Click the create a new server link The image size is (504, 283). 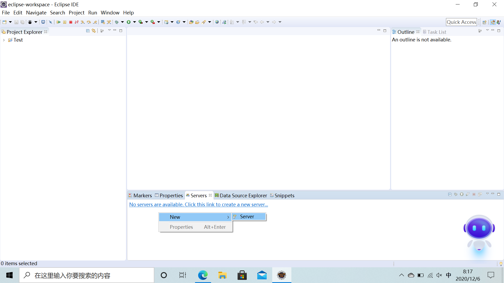(x=198, y=204)
